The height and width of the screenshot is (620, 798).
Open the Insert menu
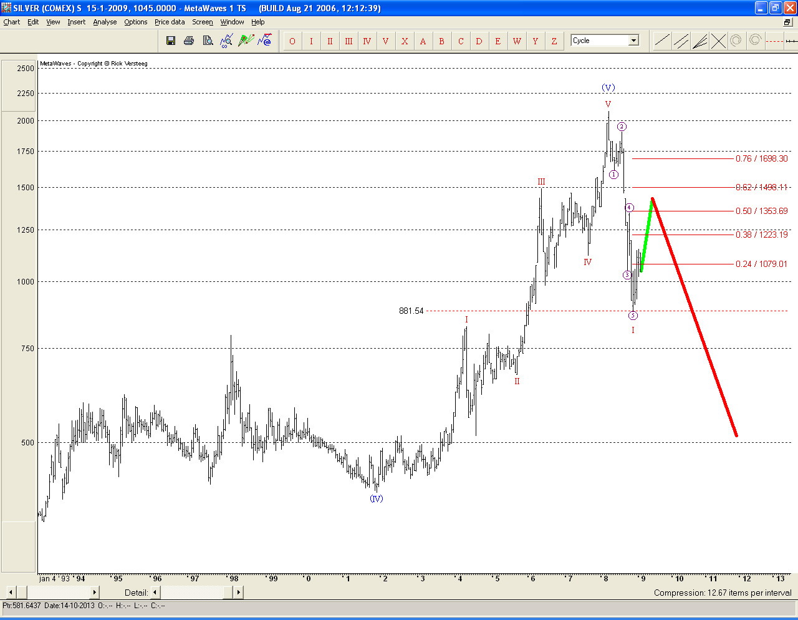pyautogui.click(x=77, y=22)
